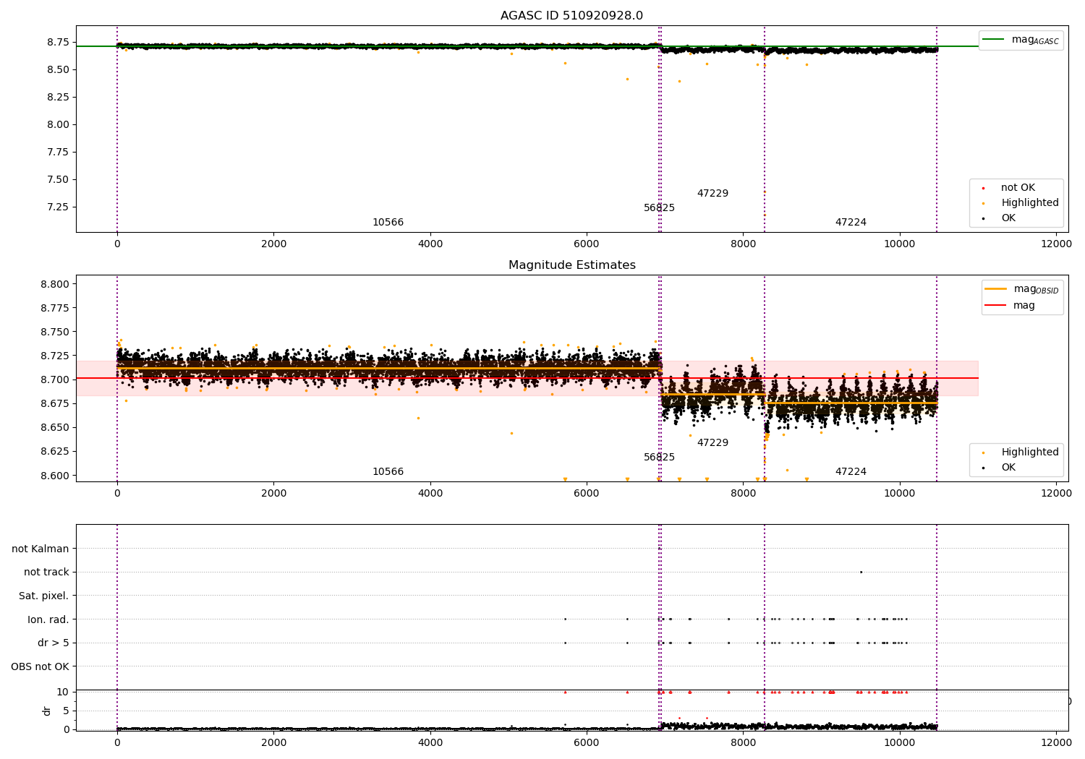The image size is (1085, 759).
Task: Click the dr axis tick label 5
Action: pos(67,711)
